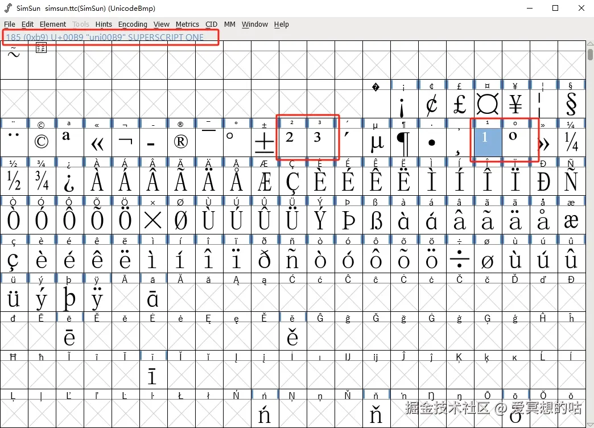Open the MM menu
Viewport: 594px width, 428px height.
229,24
